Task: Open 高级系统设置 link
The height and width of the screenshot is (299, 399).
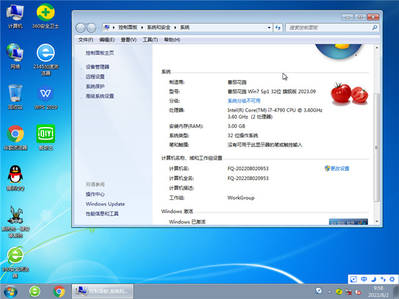Action: pos(100,96)
